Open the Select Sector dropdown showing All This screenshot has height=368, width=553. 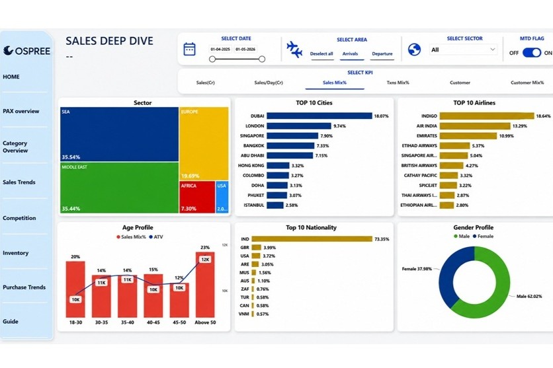tap(464, 50)
